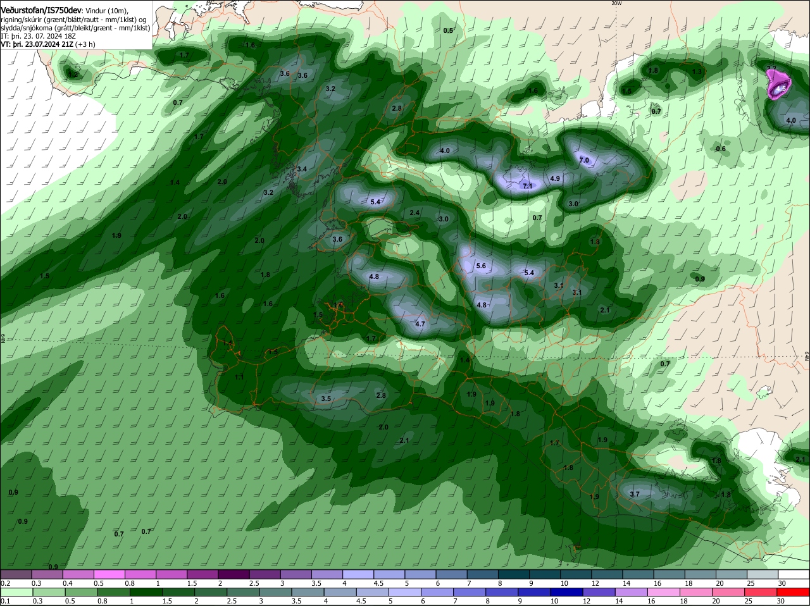Click the 5.6 precipitation value
Screen dimensions: 810x606
point(481,266)
